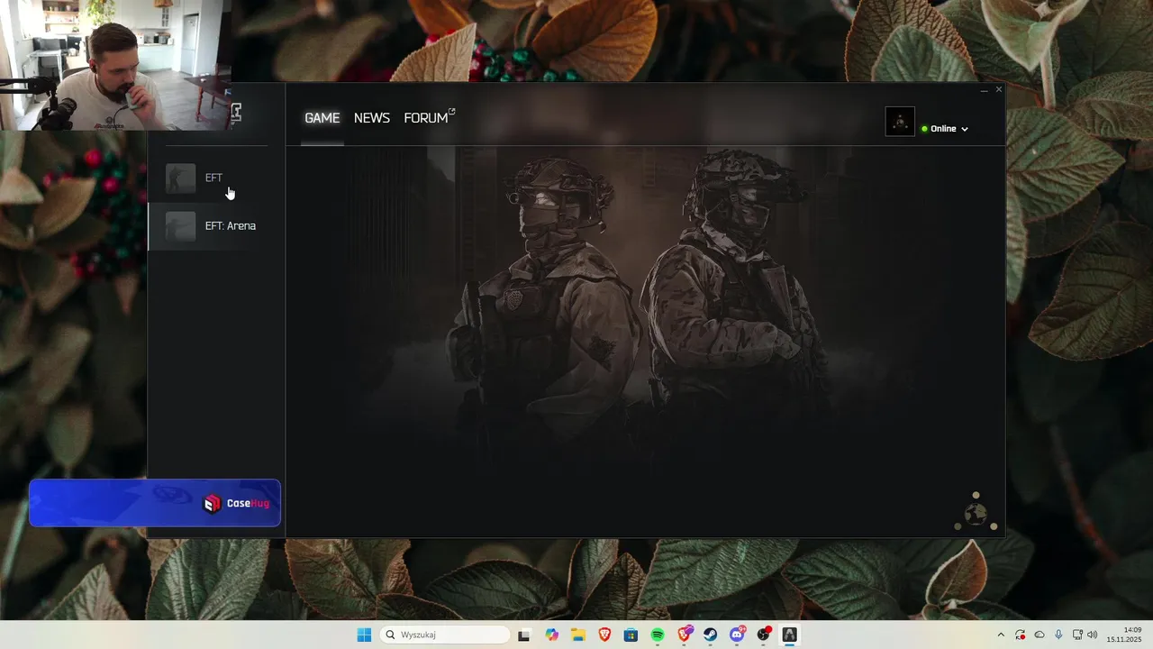
Task: Open the NEWS tab
Action: point(371,118)
